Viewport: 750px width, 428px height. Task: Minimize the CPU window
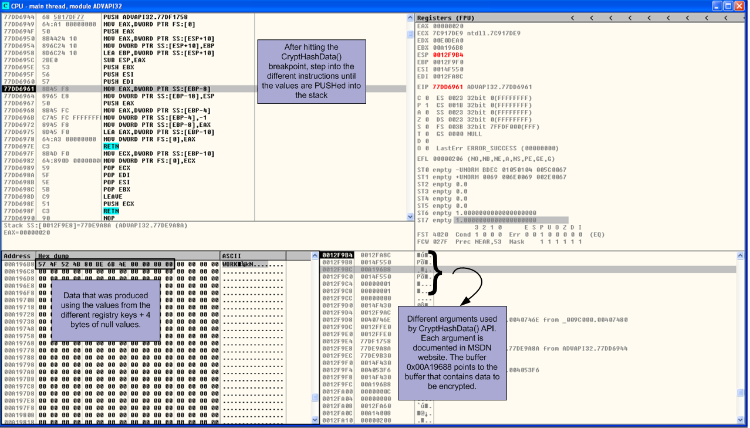(717, 6)
